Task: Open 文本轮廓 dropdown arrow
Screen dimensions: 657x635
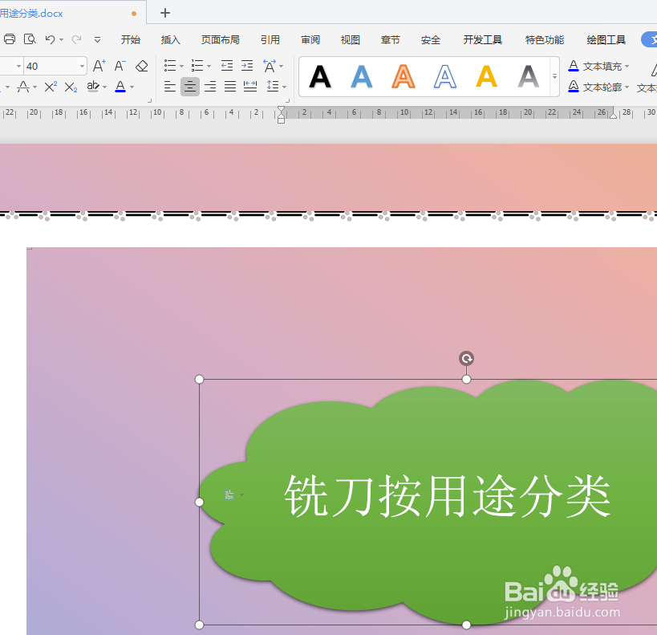Action: pos(627,88)
